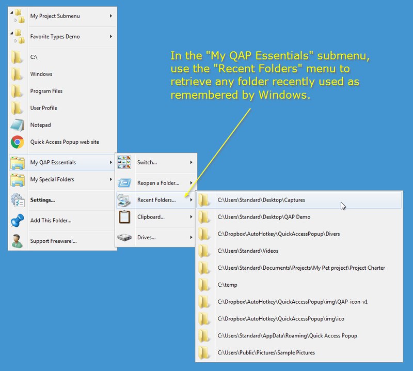Screen dimensions: 413x371
Task: Open the QuickAccessPopup\img\ico folder path
Action: click(299, 318)
